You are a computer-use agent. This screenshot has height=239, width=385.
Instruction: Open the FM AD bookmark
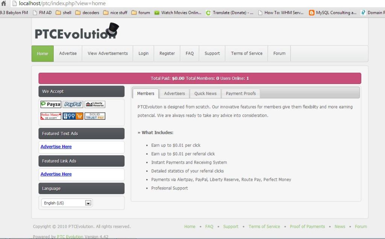pyautogui.click(x=42, y=12)
